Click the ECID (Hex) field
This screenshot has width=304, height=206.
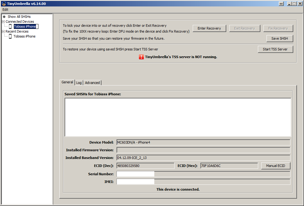[x=229, y=166]
